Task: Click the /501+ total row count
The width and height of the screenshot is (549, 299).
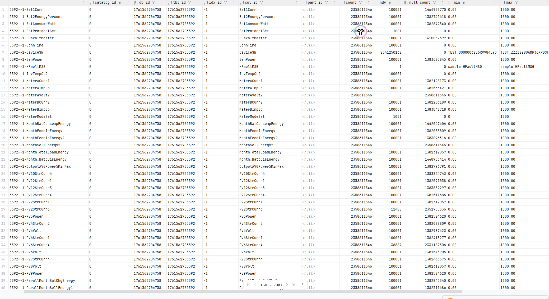Action: point(278,285)
